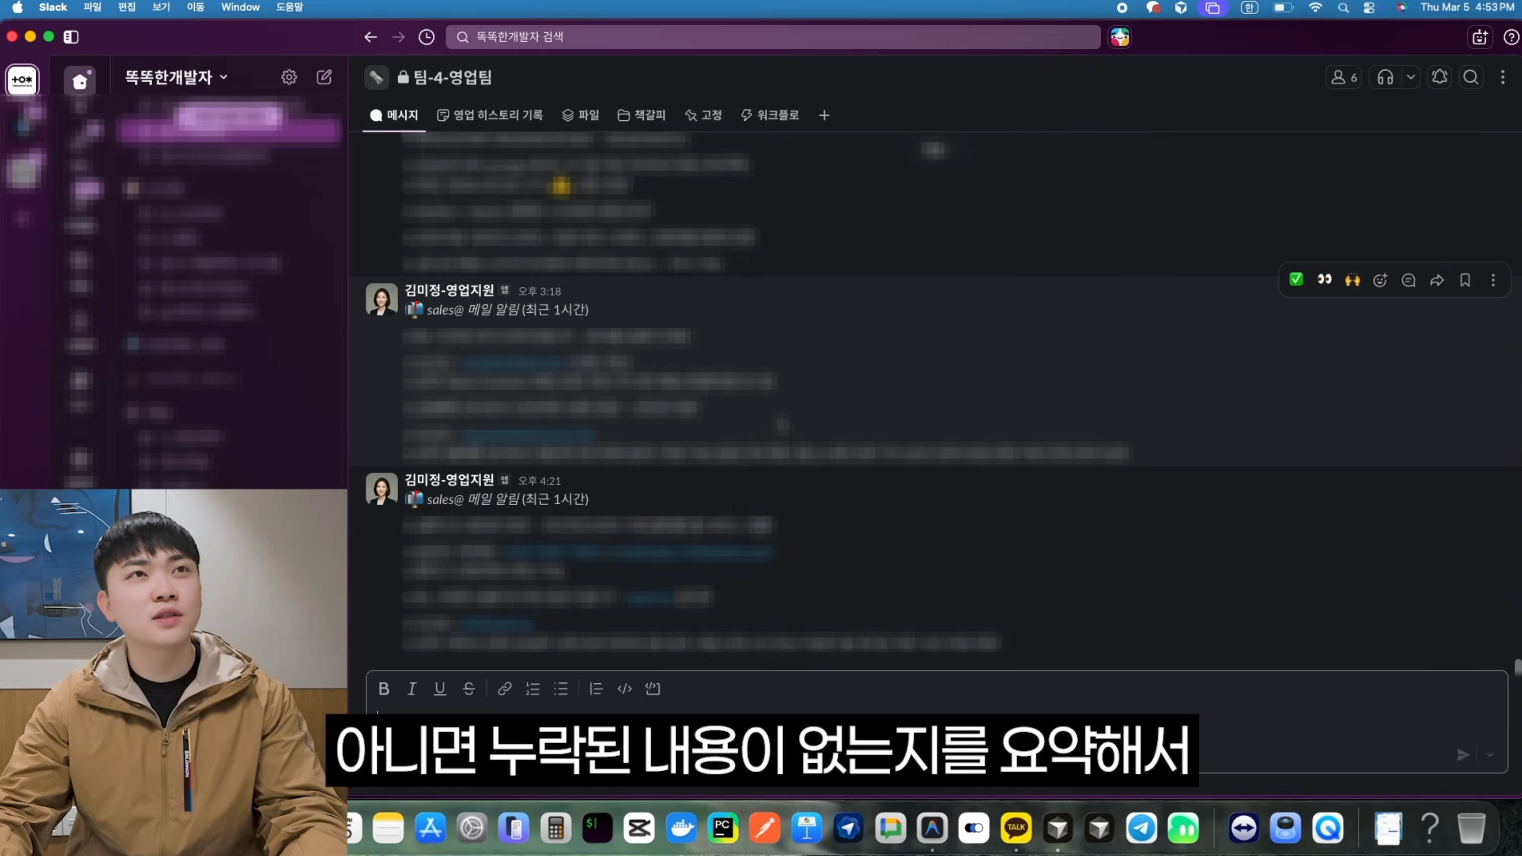Open the huddle headphones icon
The width and height of the screenshot is (1522, 856).
[1385, 78]
